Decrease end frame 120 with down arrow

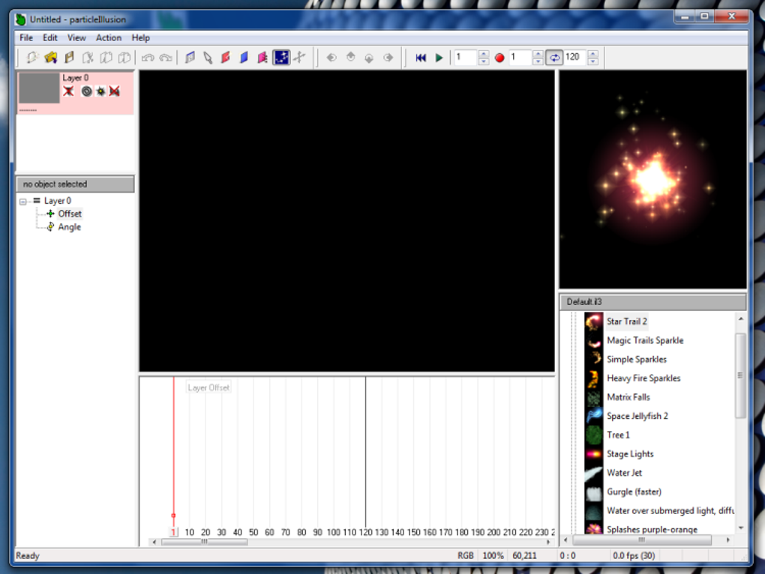[592, 61]
